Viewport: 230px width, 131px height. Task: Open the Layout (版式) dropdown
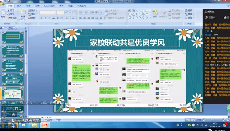point(33,10)
